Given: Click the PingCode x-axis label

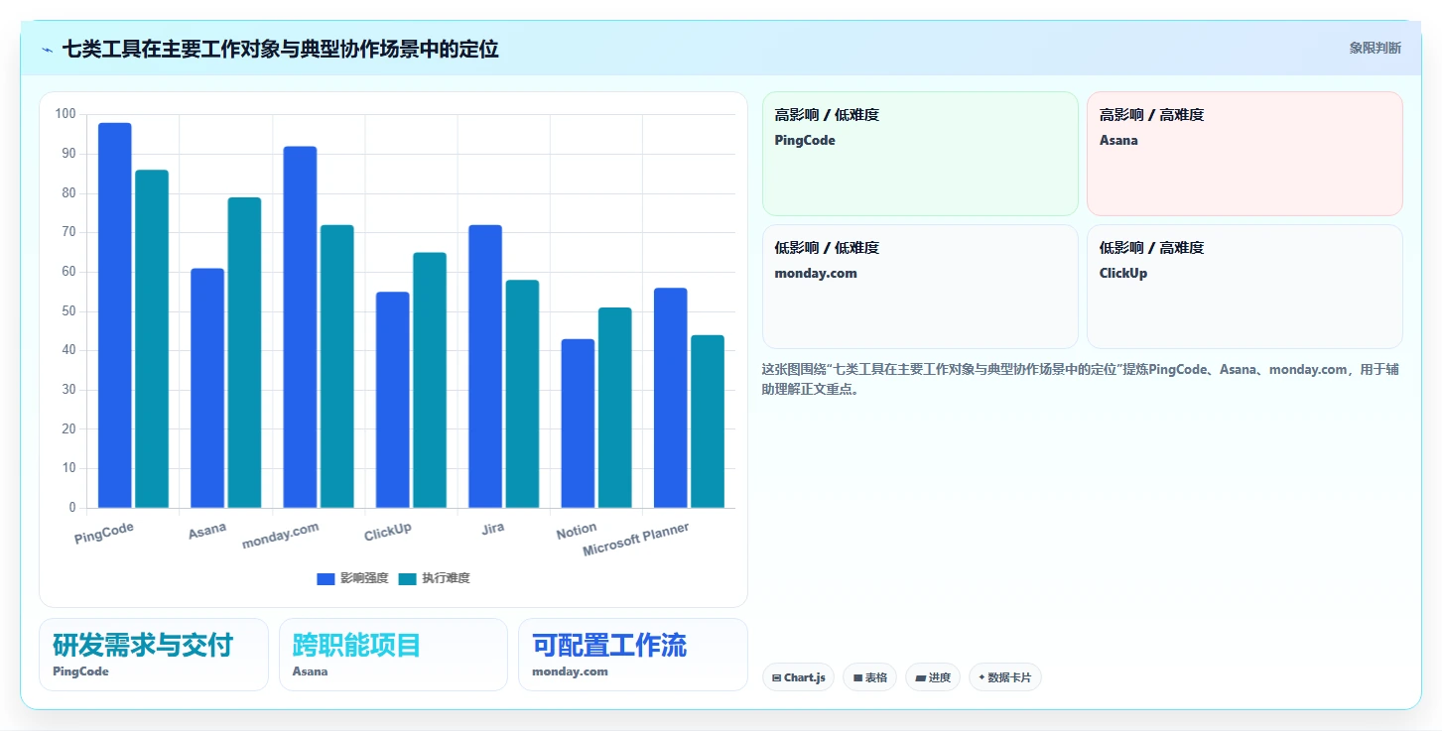Looking at the screenshot, I should (x=104, y=533).
